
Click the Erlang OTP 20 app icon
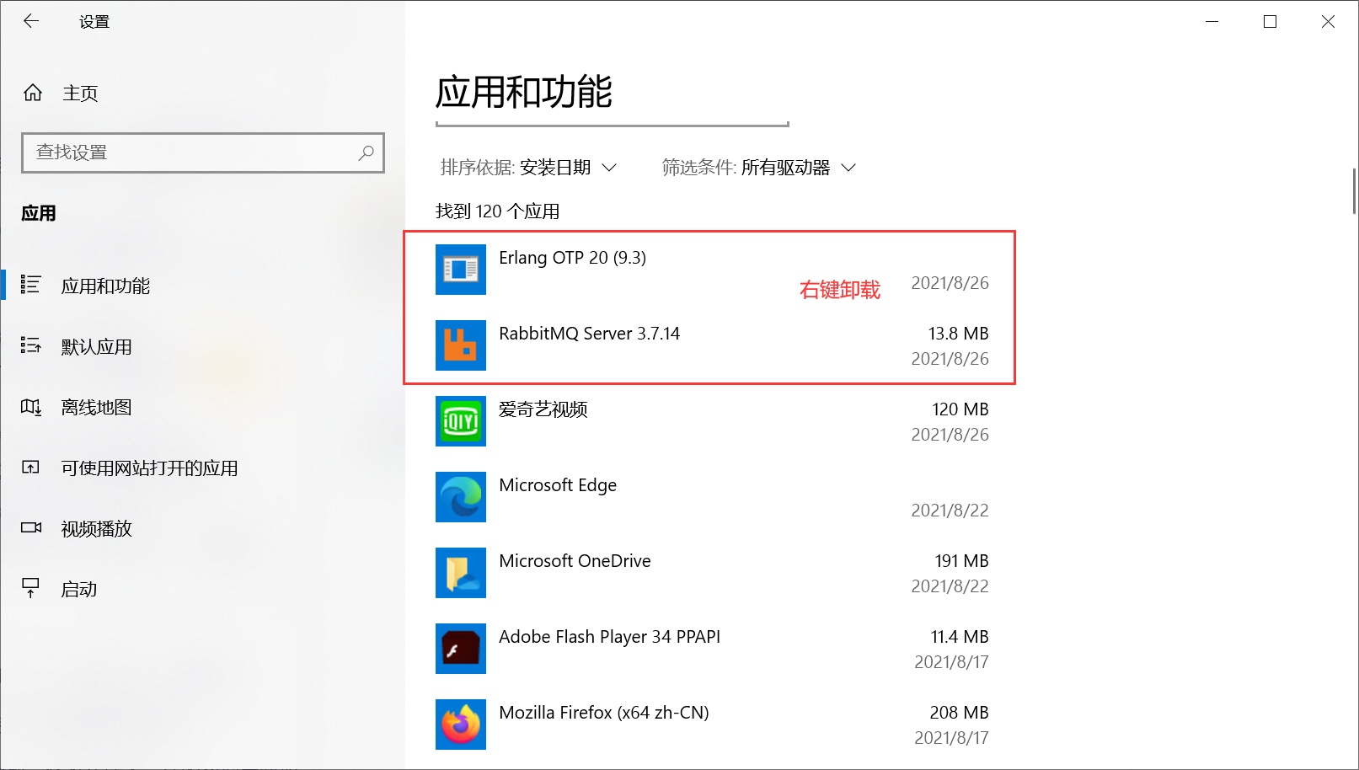click(461, 270)
